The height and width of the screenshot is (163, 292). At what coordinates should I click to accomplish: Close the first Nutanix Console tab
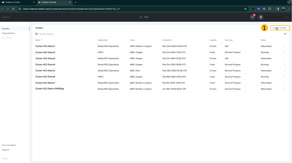coord(33,3)
